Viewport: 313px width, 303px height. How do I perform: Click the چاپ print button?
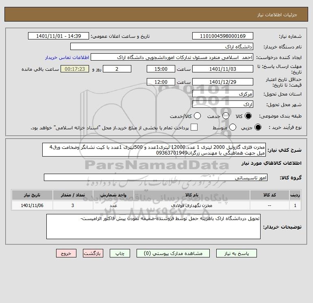click(x=120, y=253)
